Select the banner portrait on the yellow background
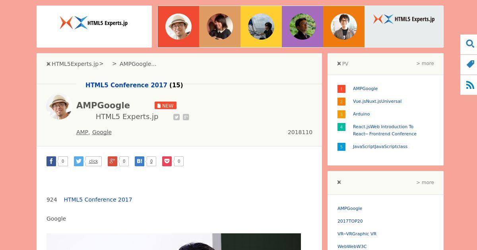The height and width of the screenshot is (250, 477). 261,27
